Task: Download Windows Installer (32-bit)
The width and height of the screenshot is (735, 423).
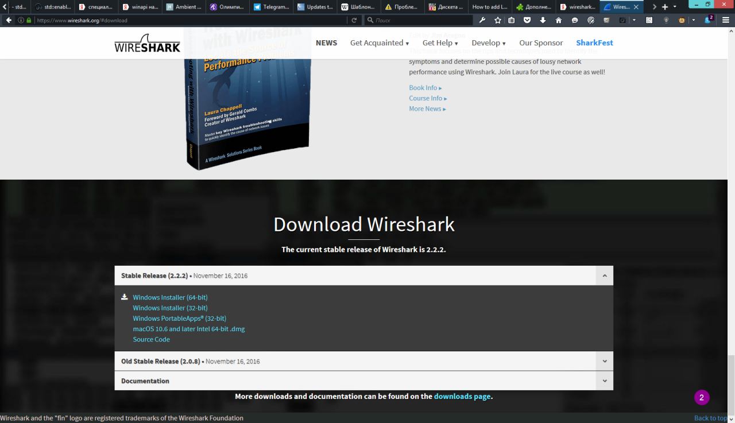Action: [170, 308]
